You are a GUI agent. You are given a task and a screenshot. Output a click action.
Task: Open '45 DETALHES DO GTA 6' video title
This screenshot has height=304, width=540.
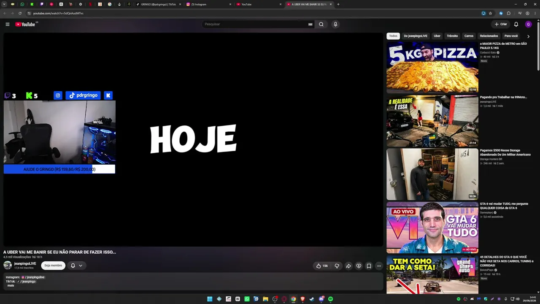click(507, 261)
